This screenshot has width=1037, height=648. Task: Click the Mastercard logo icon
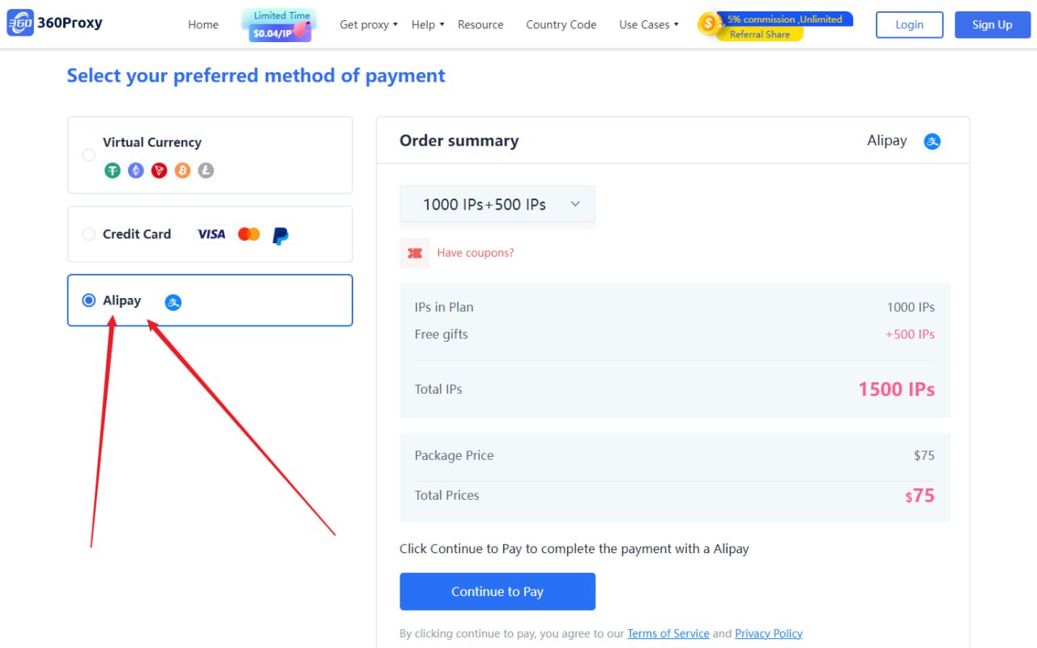[249, 234]
